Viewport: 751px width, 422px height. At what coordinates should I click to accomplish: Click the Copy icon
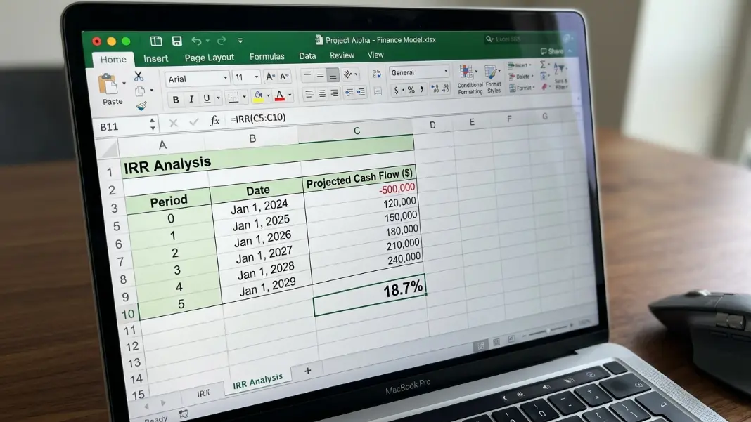click(x=140, y=91)
